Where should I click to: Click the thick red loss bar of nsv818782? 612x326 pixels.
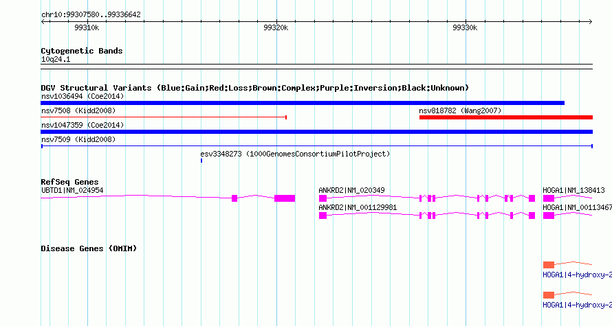pos(506,117)
